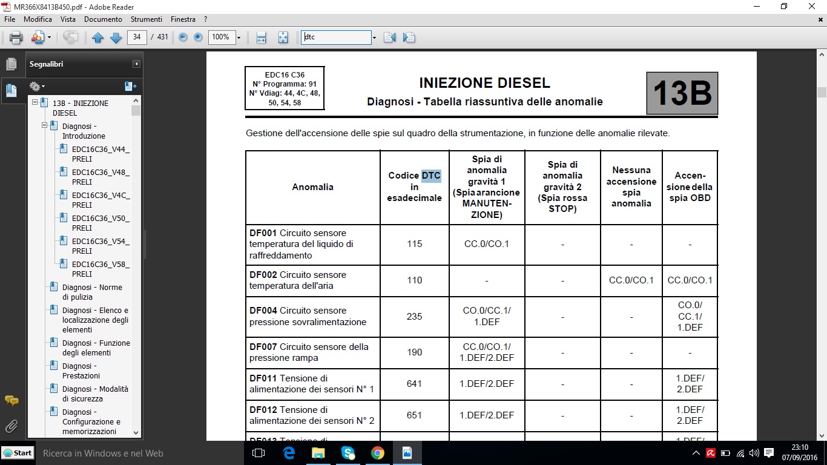Image resolution: width=827 pixels, height=465 pixels.
Task: Collapse the 13B - INIEZIONE DIESEL bookmark
Action: coord(35,103)
